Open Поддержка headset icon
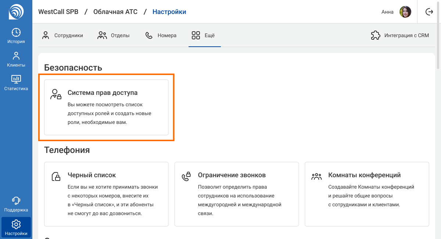Screen dimensions: 441x239 point(16,204)
